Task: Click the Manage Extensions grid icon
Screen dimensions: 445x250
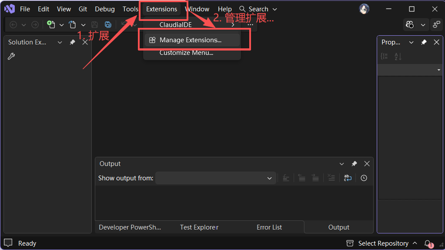Action: tap(152, 40)
